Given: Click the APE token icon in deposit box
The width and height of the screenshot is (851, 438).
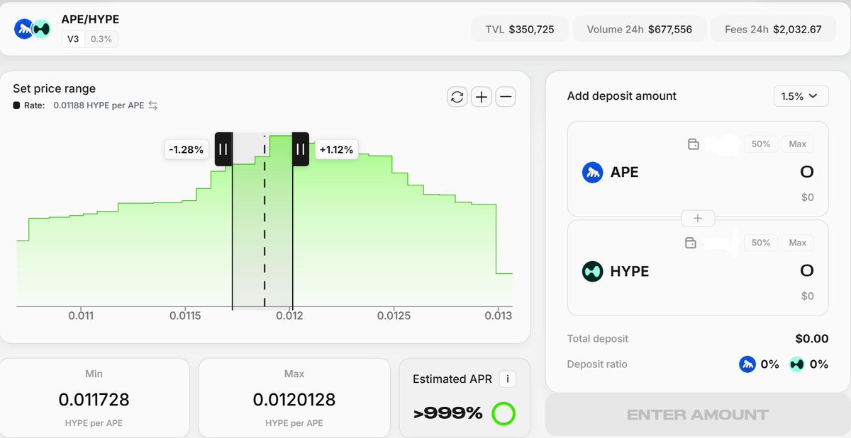Looking at the screenshot, I should coord(592,172).
